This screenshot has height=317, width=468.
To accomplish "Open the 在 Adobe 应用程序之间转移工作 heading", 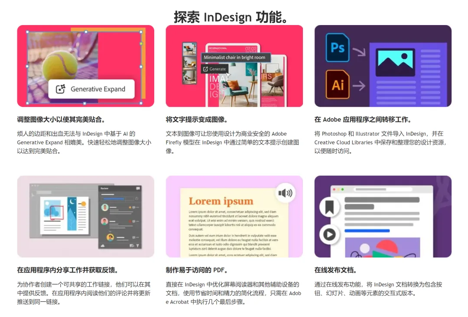I will coord(363,119).
